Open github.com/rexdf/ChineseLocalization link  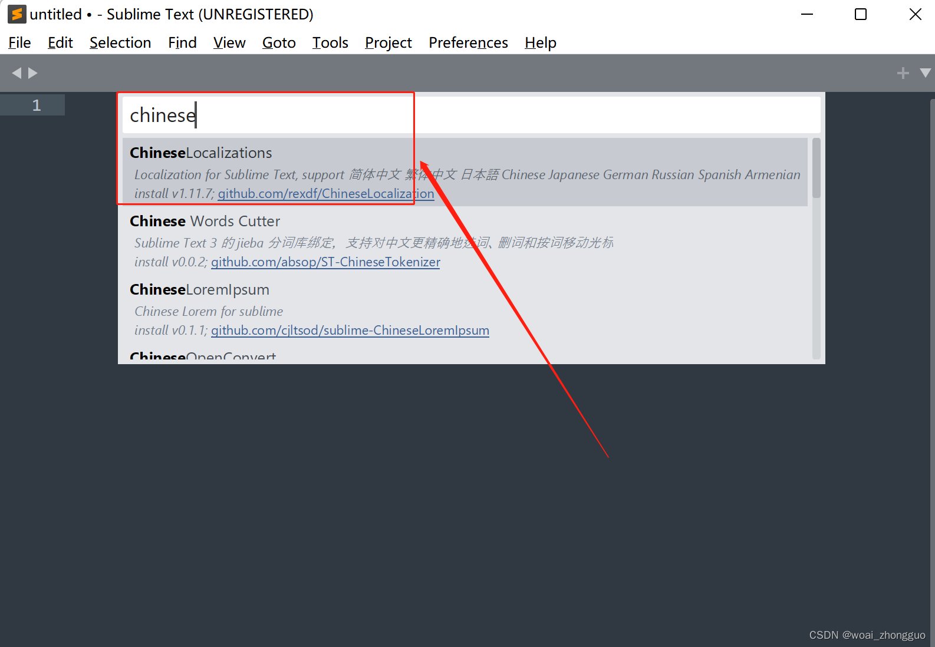(326, 194)
